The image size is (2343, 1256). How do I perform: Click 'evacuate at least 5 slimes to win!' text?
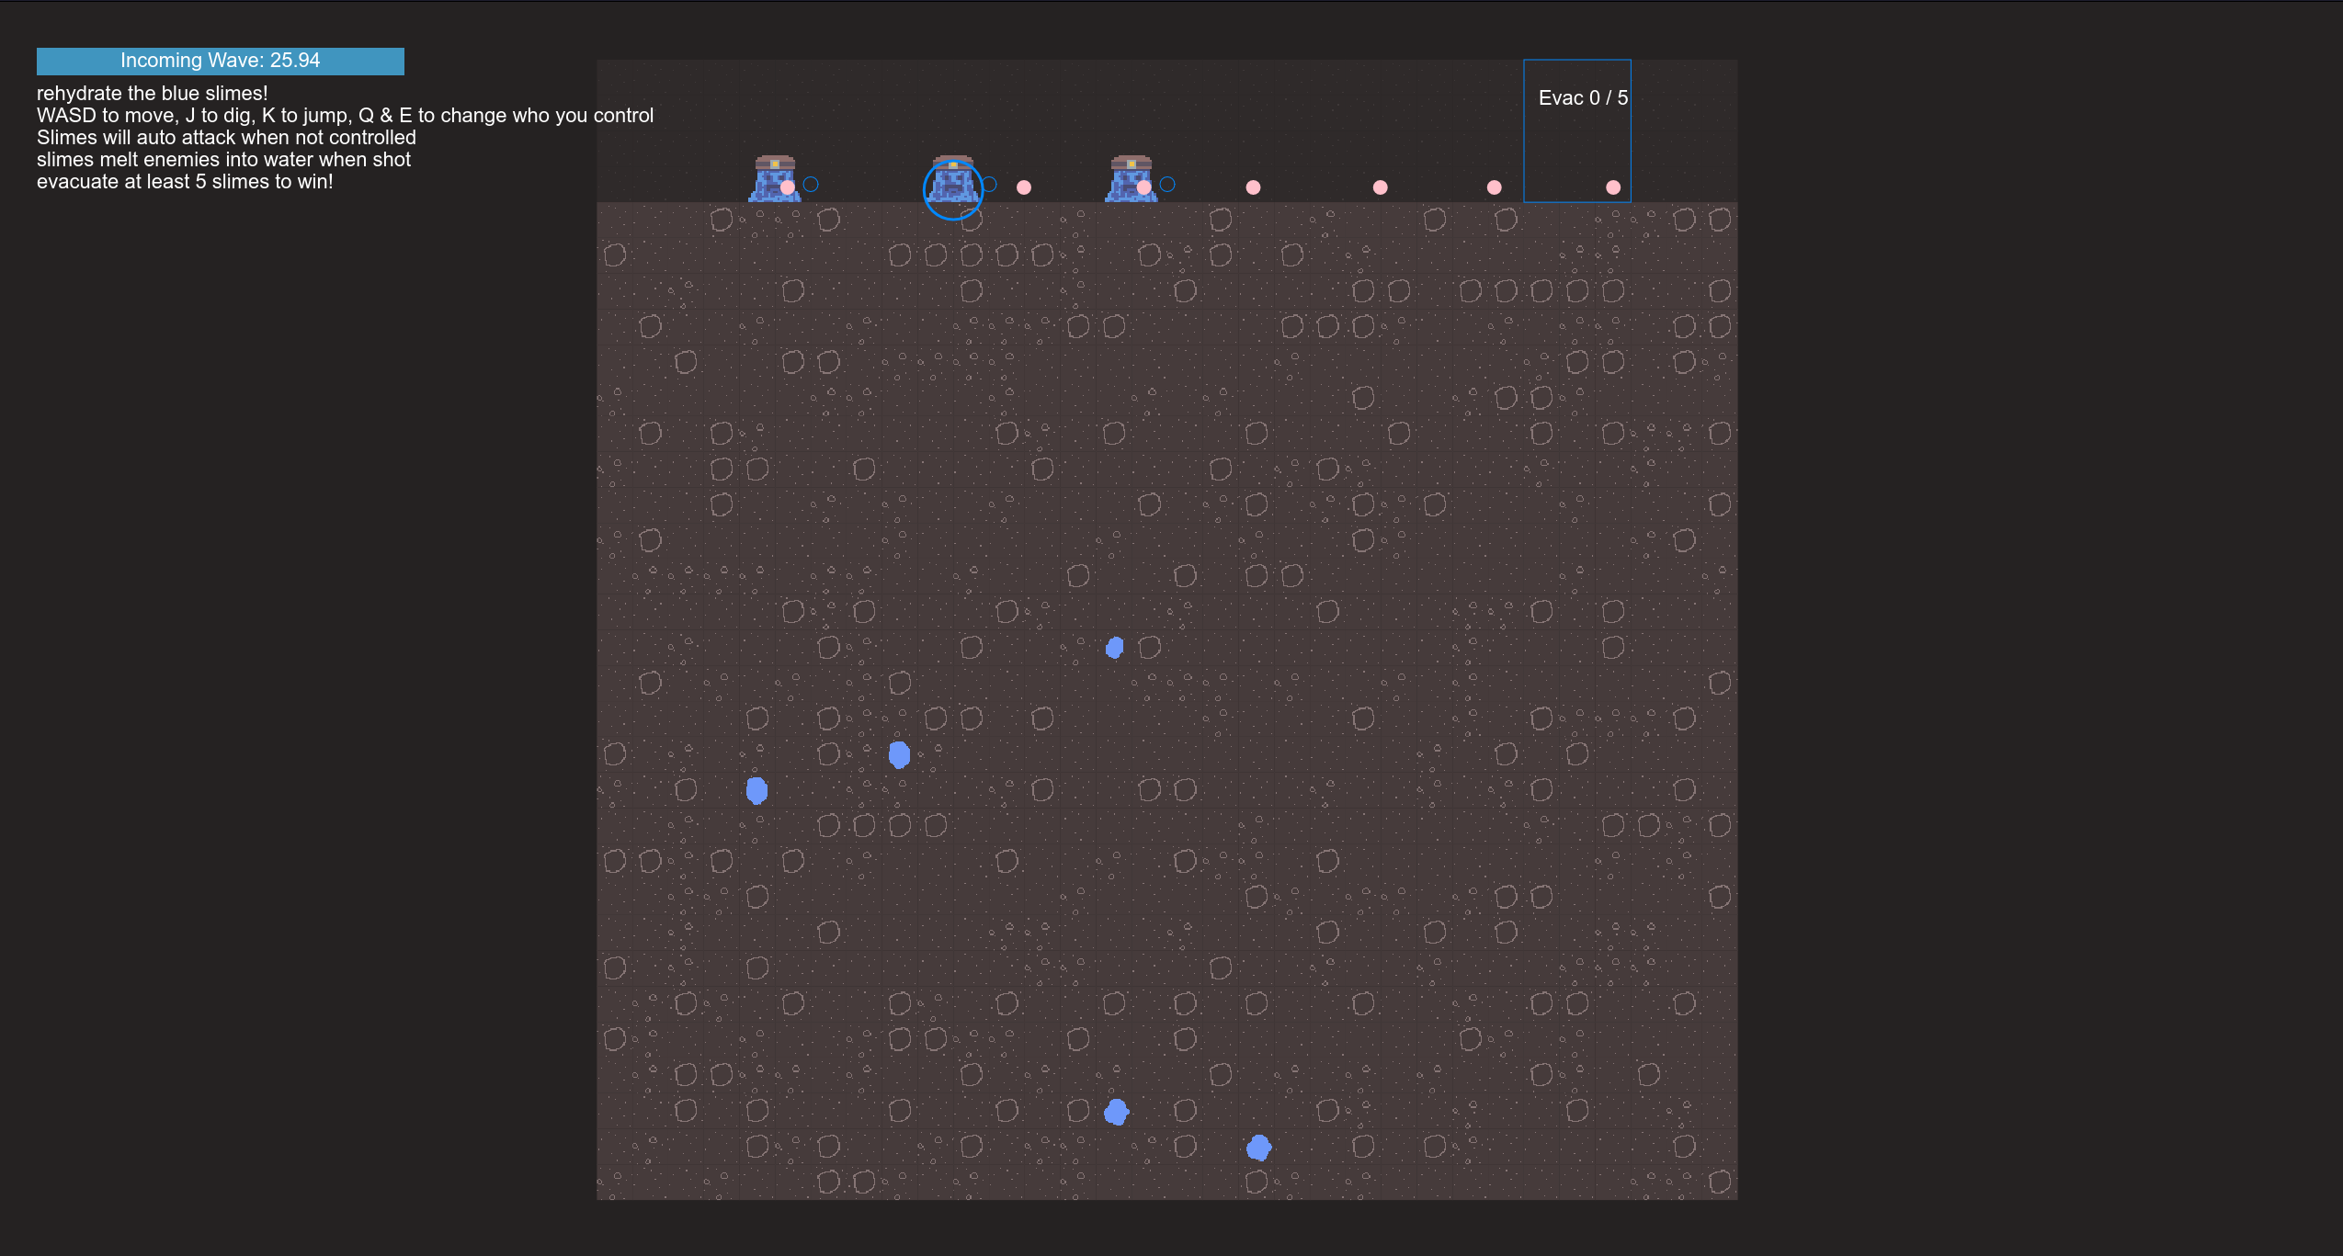pyautogui.click(x=185, y=182)
